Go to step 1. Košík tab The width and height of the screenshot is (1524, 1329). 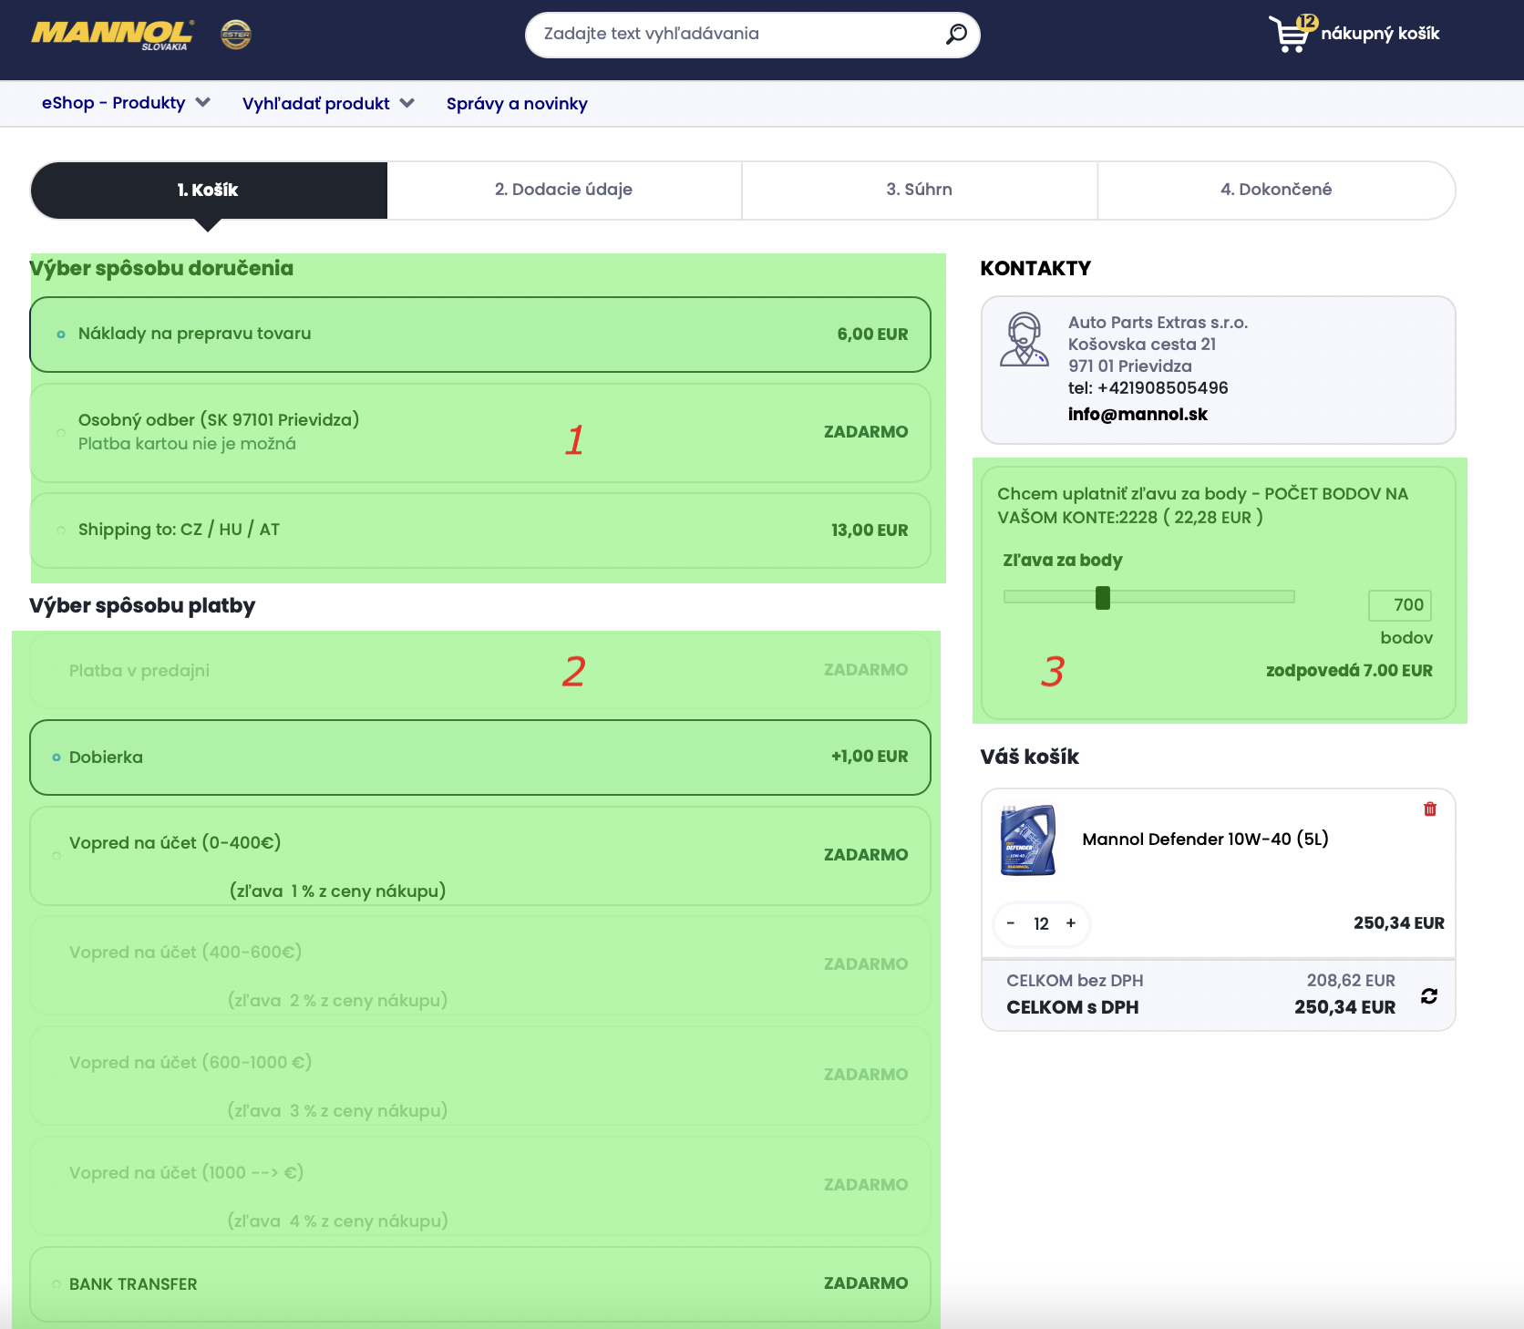tap(208, 190)
